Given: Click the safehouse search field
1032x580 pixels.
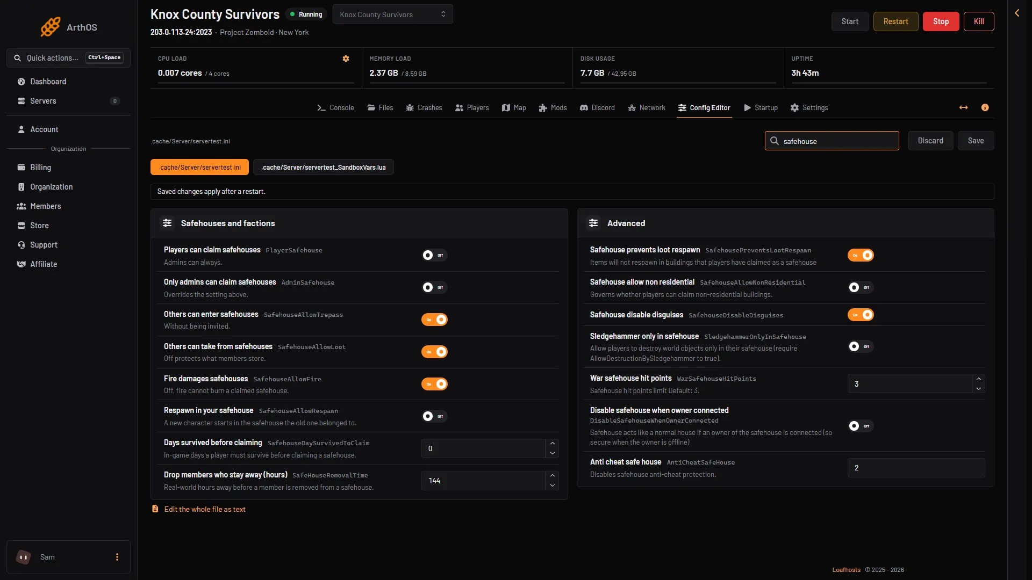Looking at the screenshot, I should (832, 141).
